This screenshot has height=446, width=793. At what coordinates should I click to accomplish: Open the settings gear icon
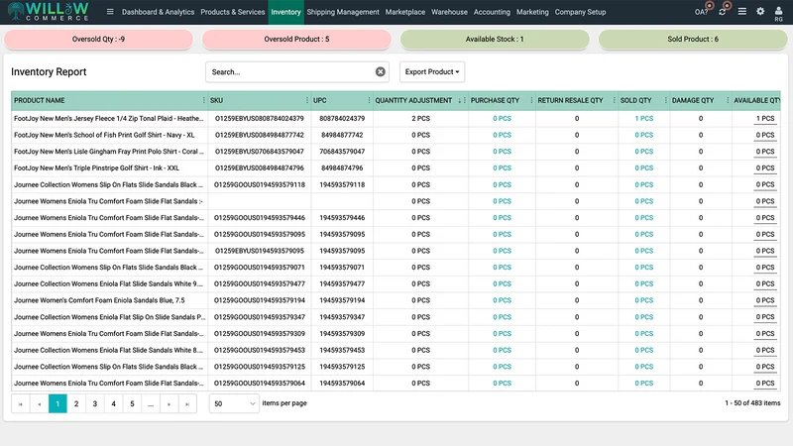(x=760, y=11)
